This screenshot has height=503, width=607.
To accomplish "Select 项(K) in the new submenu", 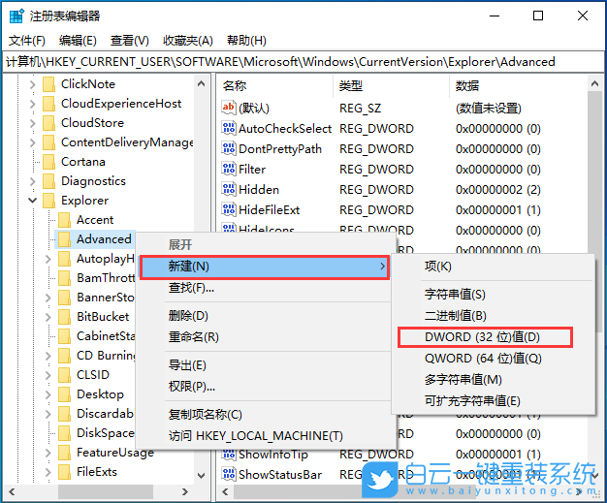I will (x=494, y=267).
